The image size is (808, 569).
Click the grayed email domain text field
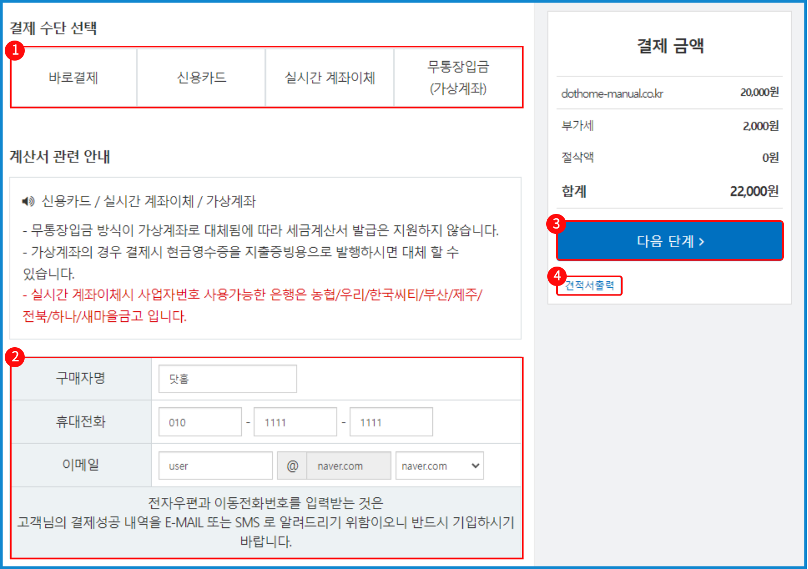point(349,466)
